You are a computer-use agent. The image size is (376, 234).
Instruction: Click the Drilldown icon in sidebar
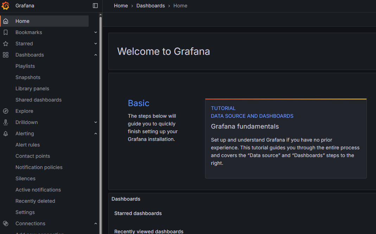(6, 122)
